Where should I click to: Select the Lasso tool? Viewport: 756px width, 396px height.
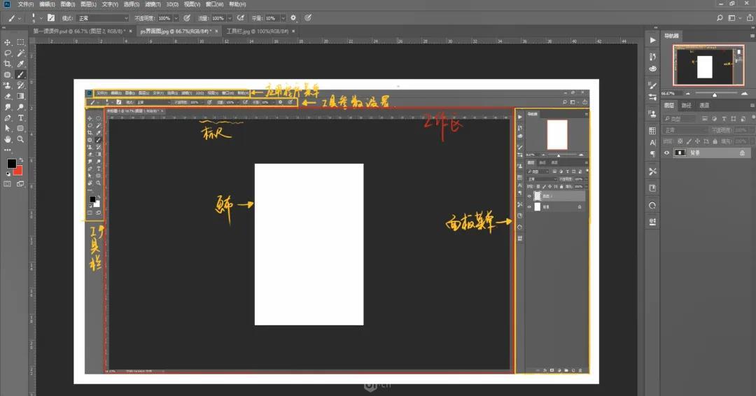point(8,53)
